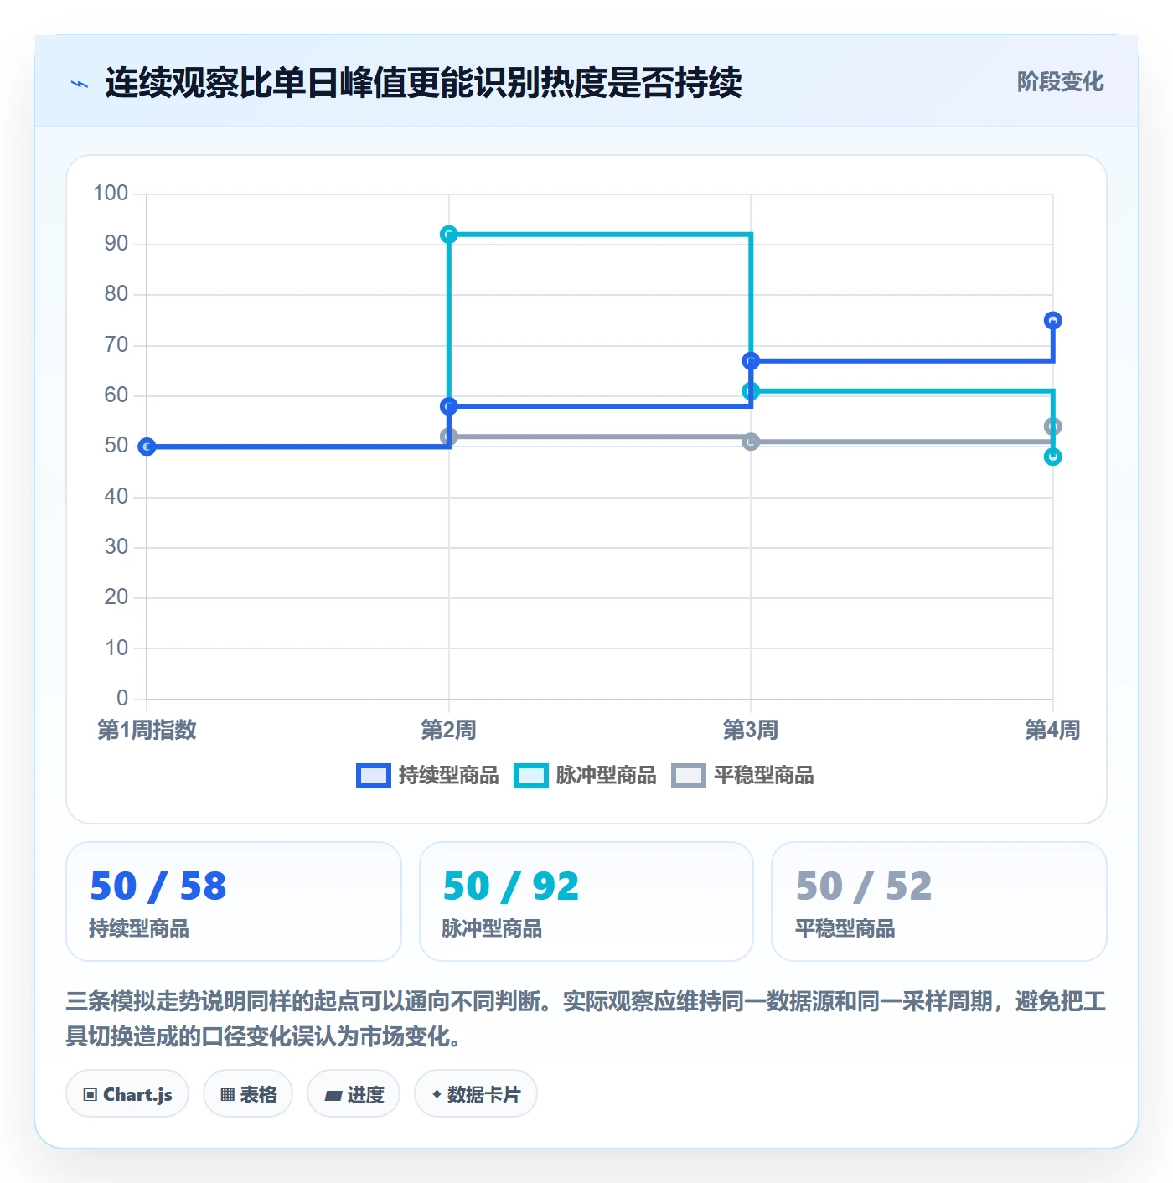The width and height of the screenshot is (1173, 1183).
Task: Click the 持续型 week 3 point at 67
Action: (751, 361)
